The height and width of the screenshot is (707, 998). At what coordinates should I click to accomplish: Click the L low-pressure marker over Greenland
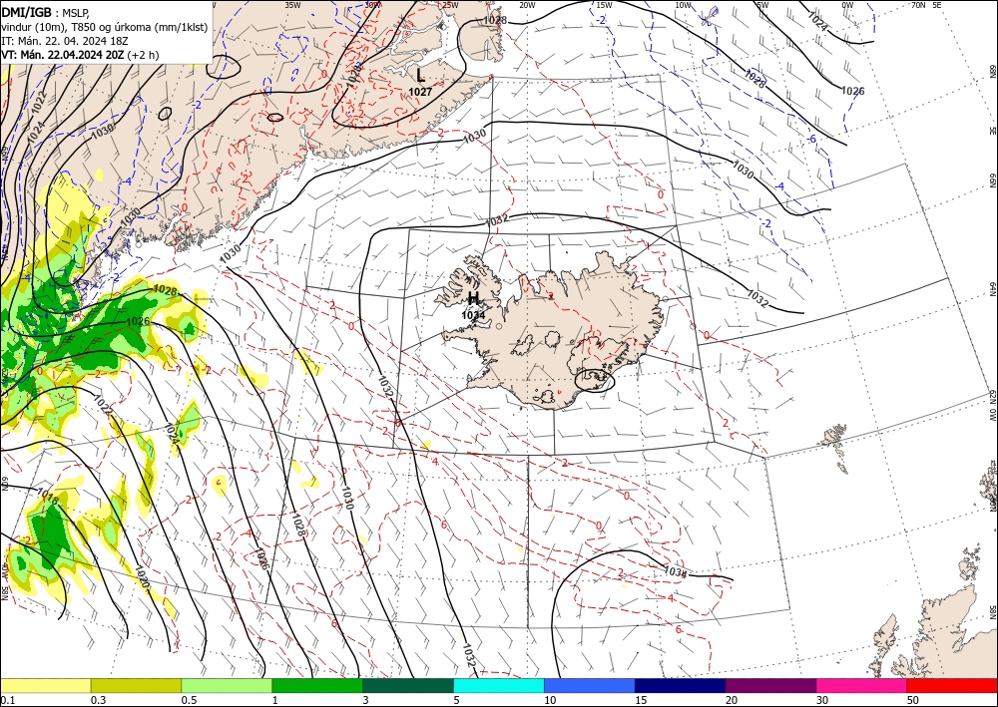tap(420, 77)
